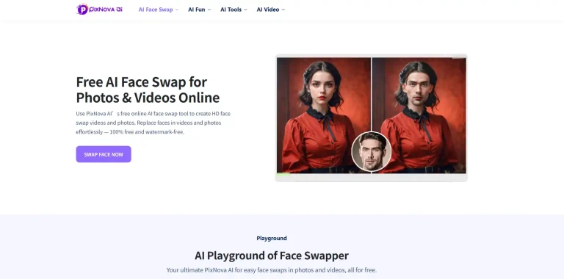This screenshot has width=564, height=279.
Task: Click the 'Playground' section label
Action: coord(272,238)
